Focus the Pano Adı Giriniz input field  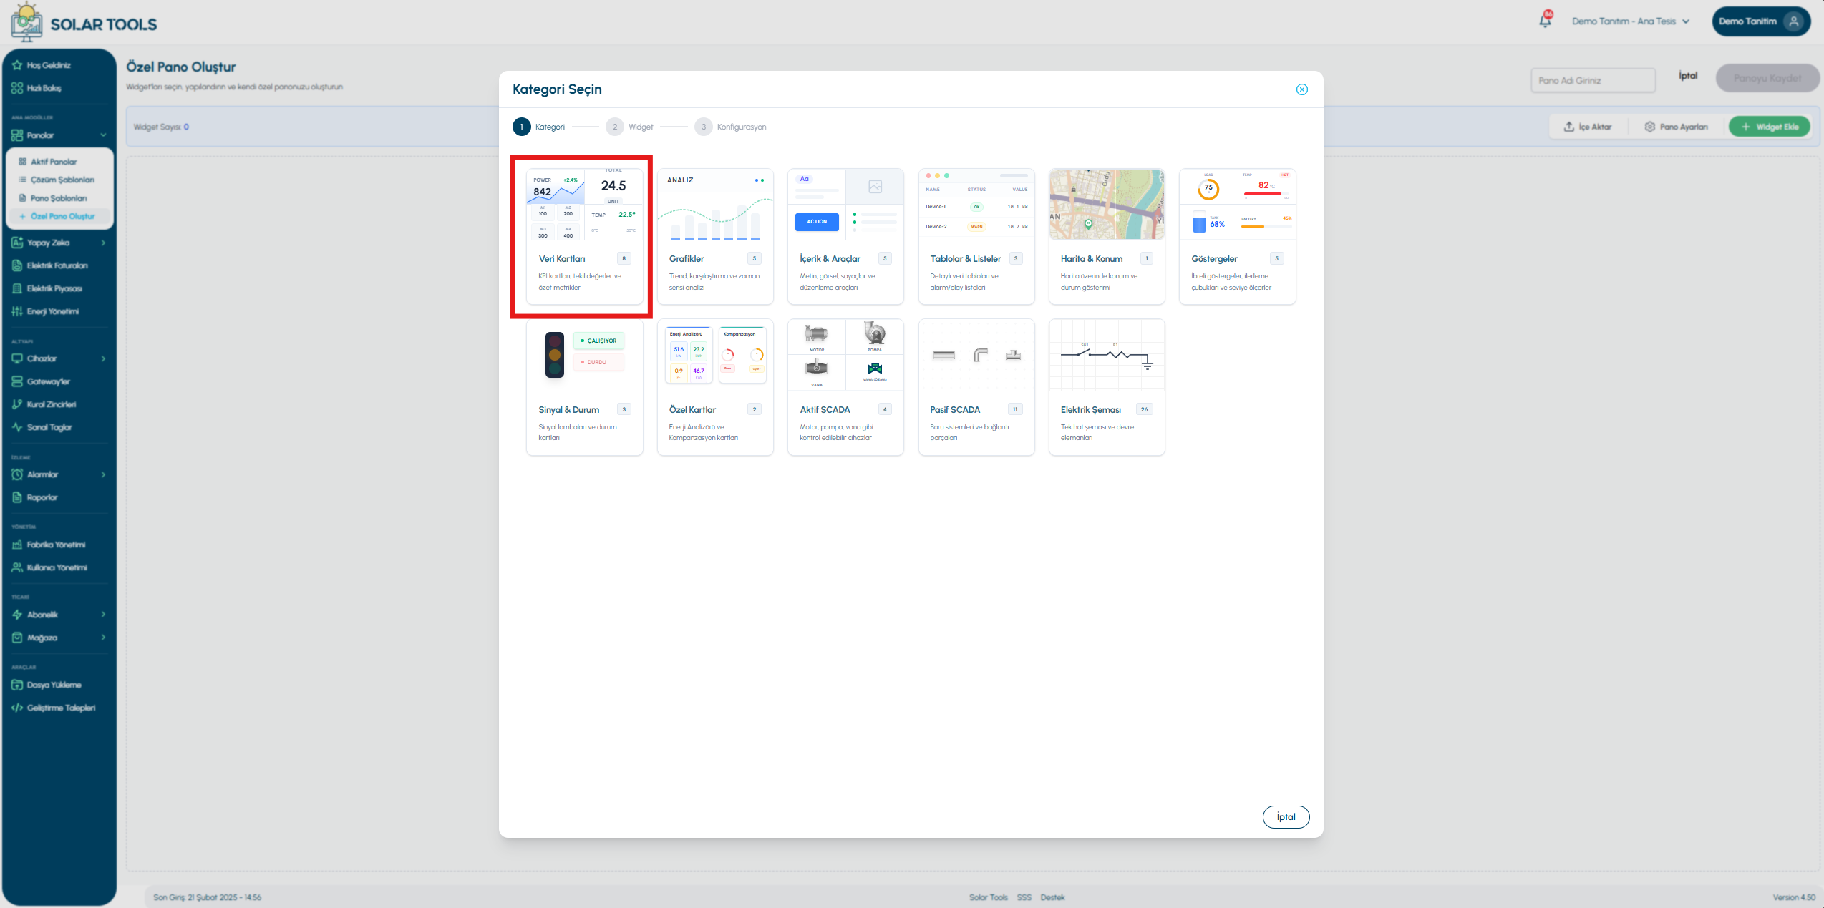click(x=1593, y=80)
